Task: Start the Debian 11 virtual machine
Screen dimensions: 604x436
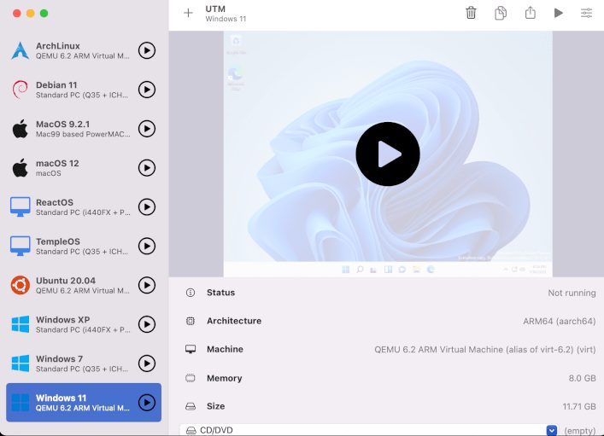Action: (147, 90)
